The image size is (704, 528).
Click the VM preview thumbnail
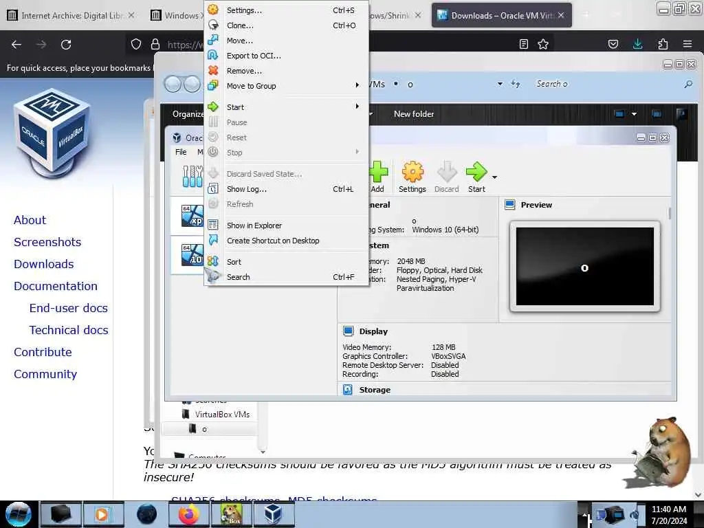pos(584,266)
